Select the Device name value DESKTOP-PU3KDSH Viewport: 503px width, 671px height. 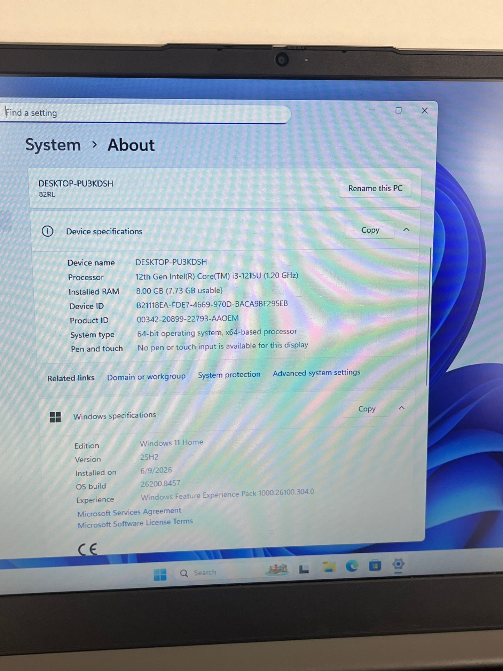(x=171, y=262)
